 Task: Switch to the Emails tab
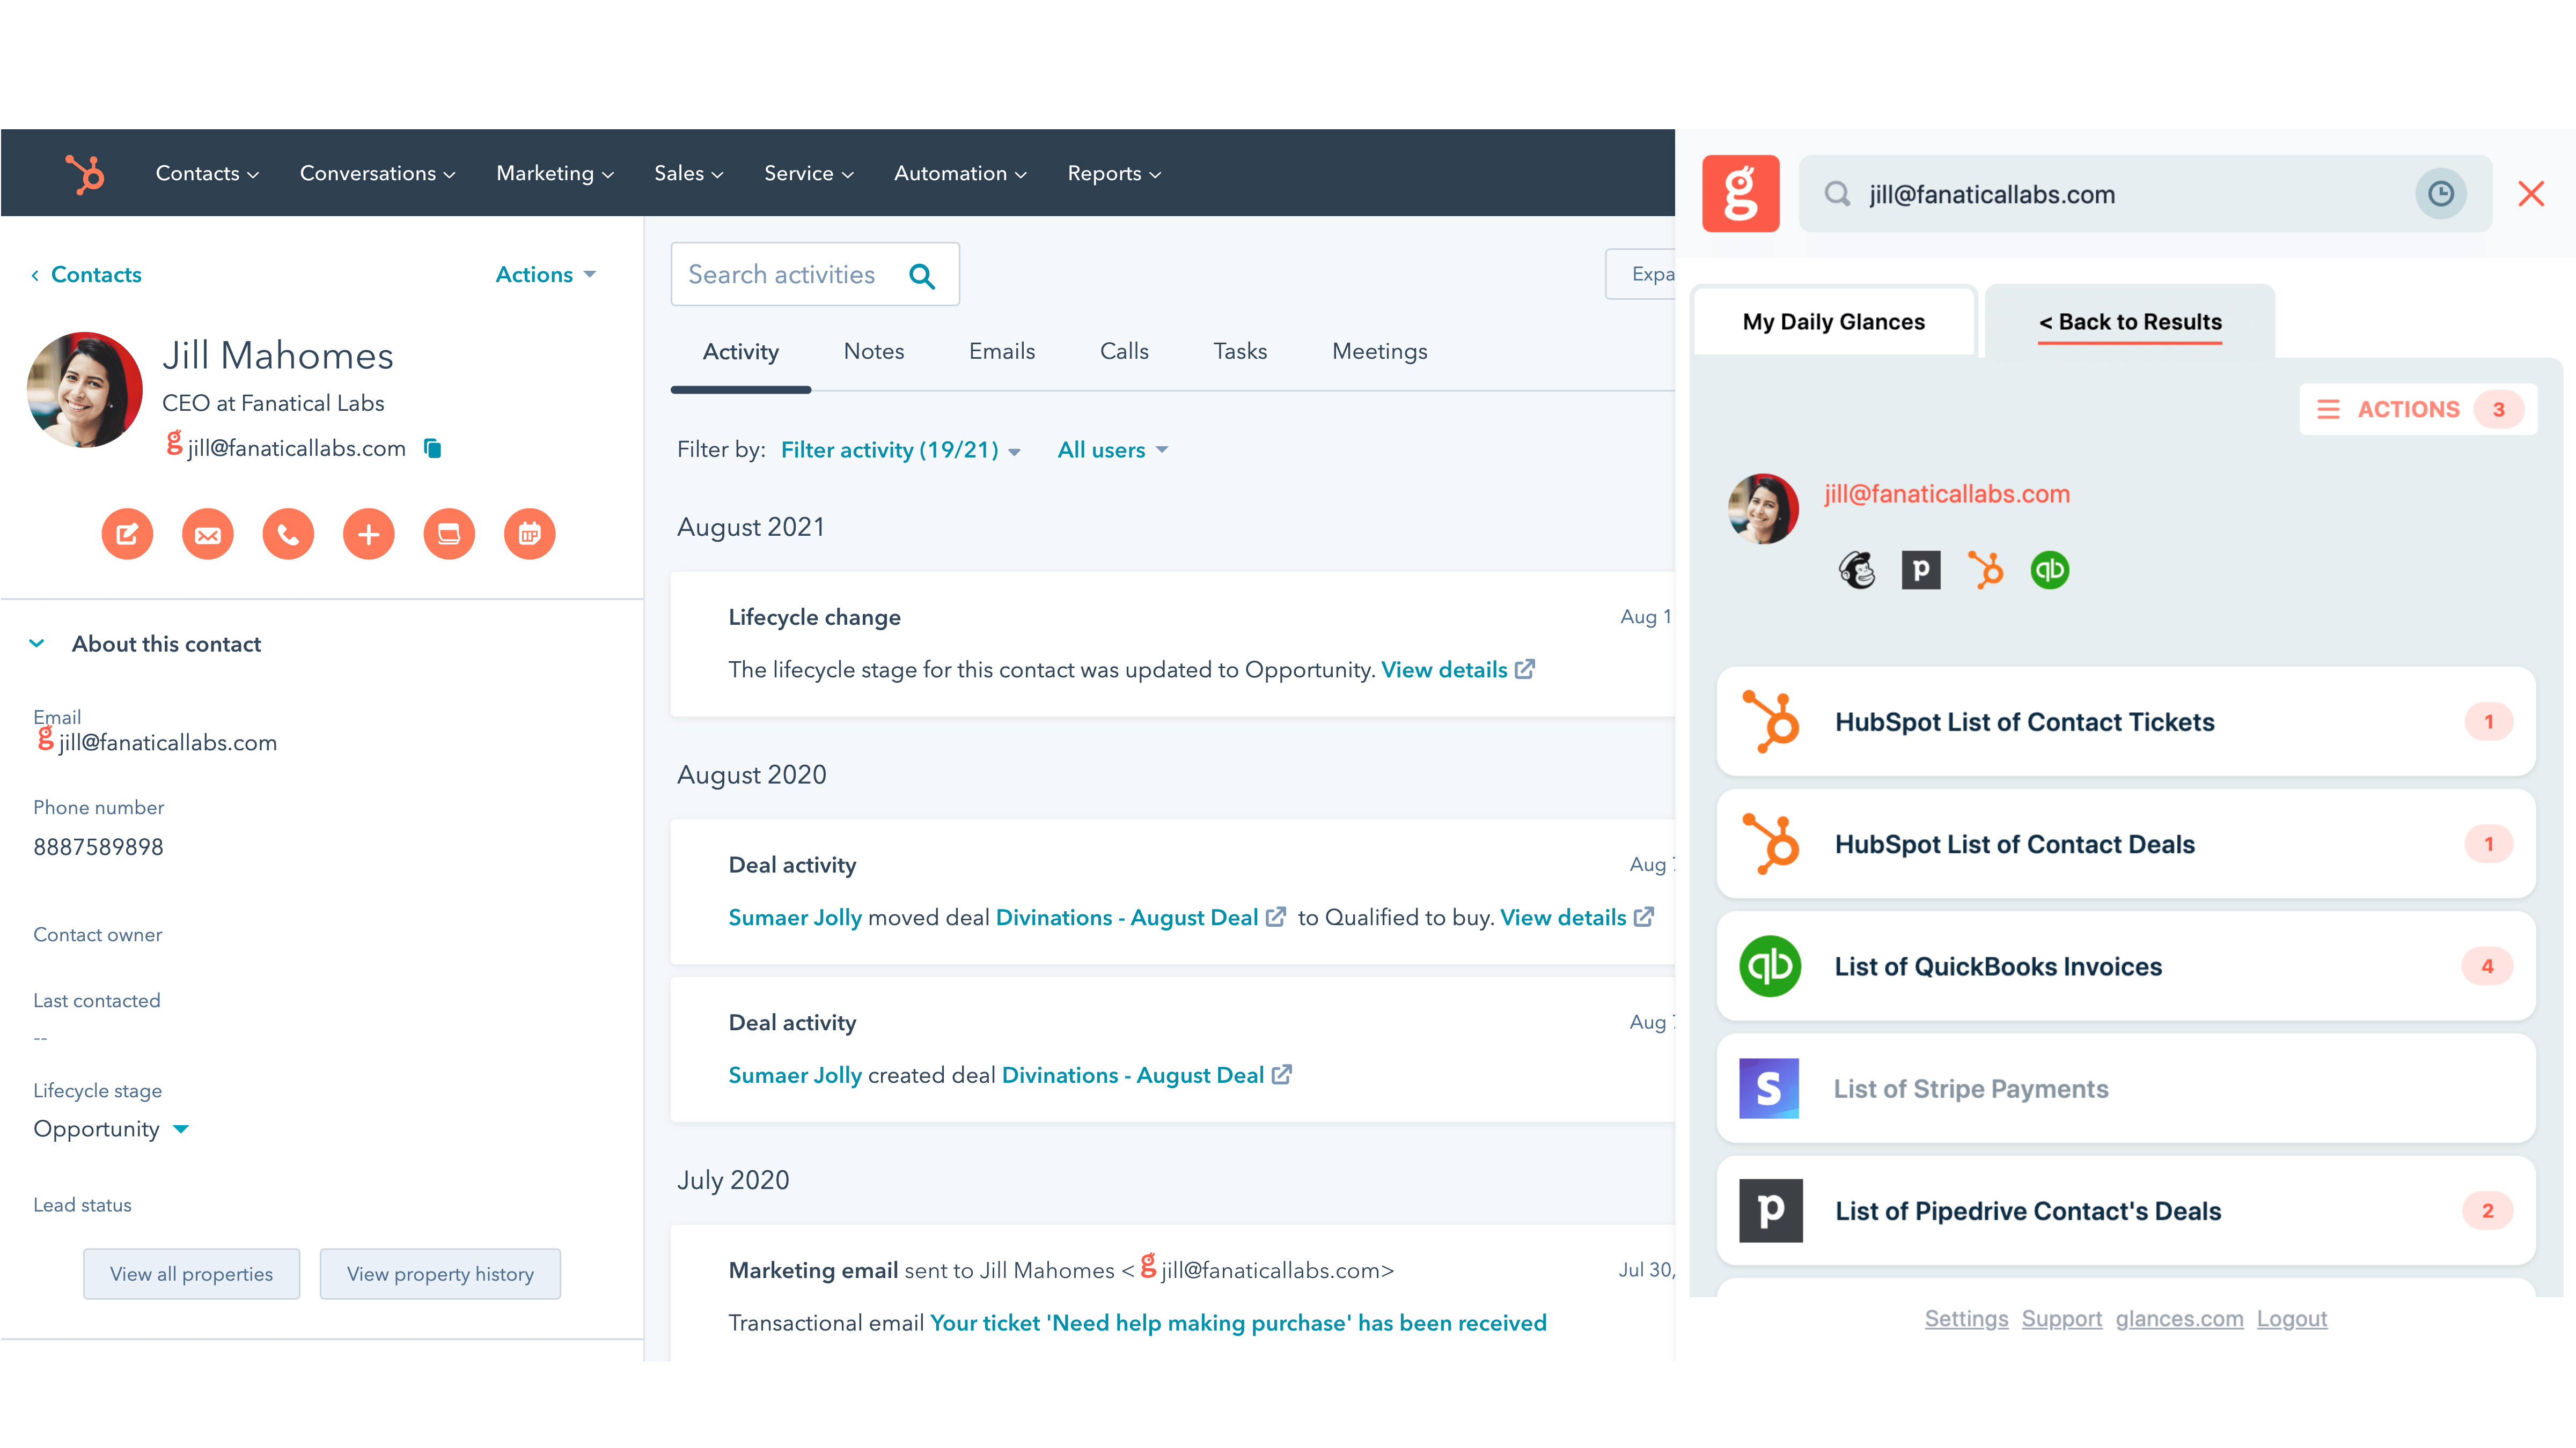click(1001, 352)
